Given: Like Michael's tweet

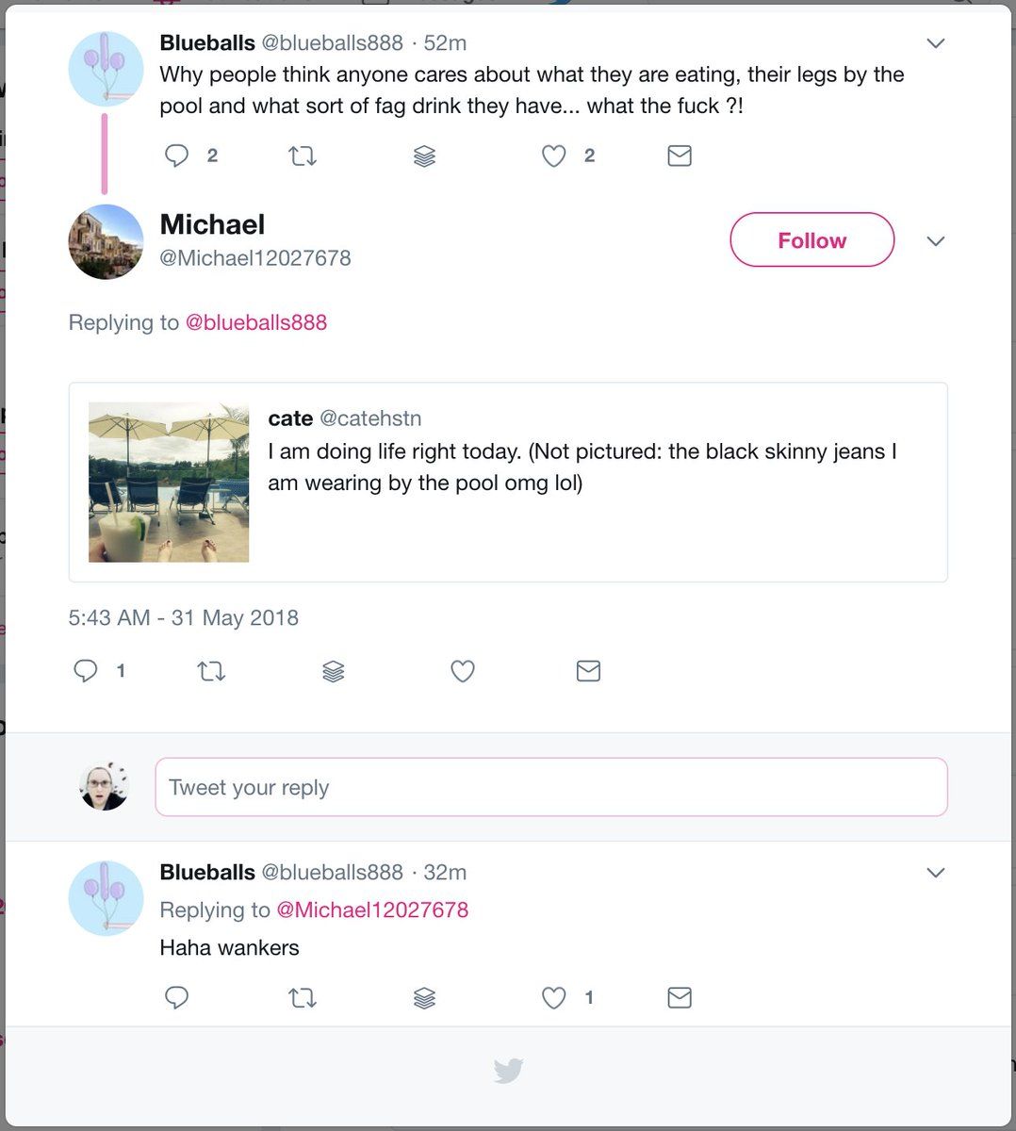Looking at the screenshot, I should coord(463,671).
